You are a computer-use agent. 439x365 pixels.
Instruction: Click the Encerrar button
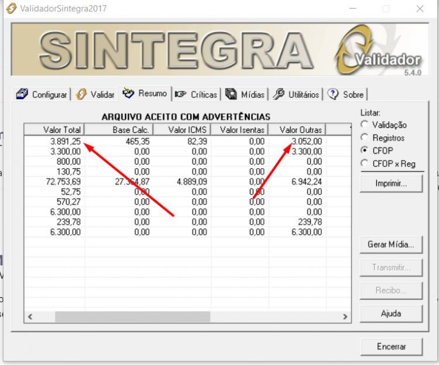[391, 346]
